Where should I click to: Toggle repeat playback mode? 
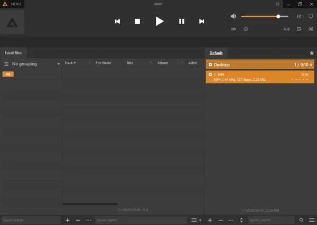[299, 29]
